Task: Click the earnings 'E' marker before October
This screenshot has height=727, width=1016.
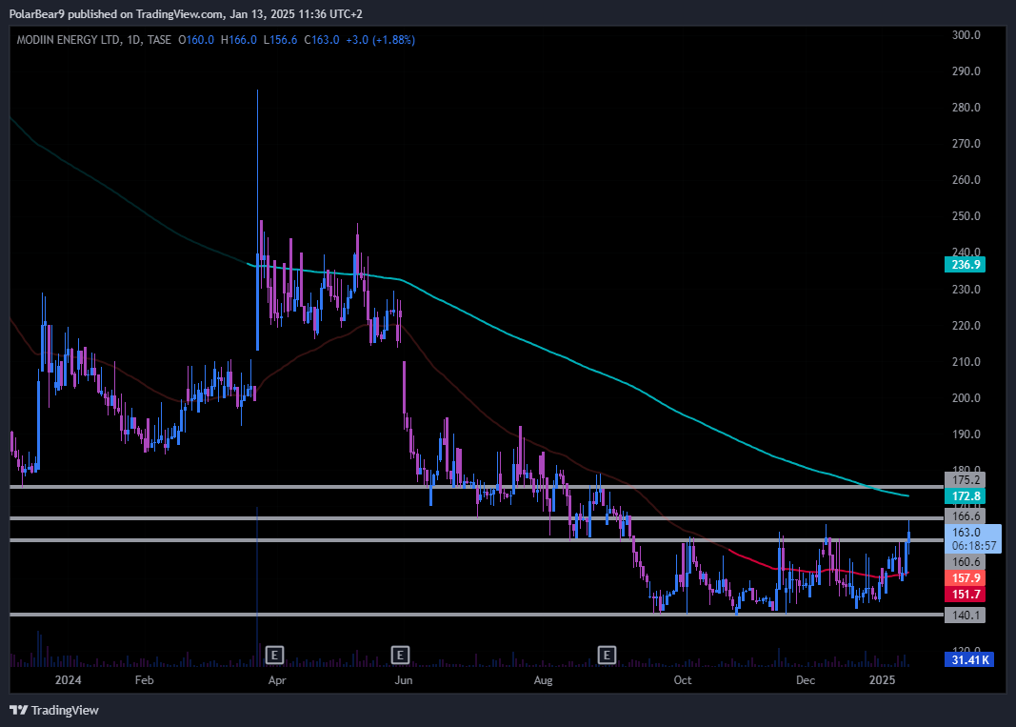Action: [x=606, y=655]
